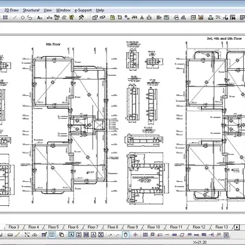Switch to the Floor 8 tab
Viewport: 245px width, 245px height.
click(113, 227)
